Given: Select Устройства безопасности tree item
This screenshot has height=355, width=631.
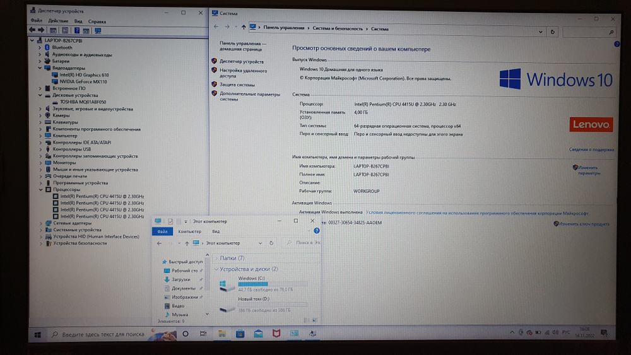Looking at the screenshot, I should pyautogui.click(x=80, y=243).
